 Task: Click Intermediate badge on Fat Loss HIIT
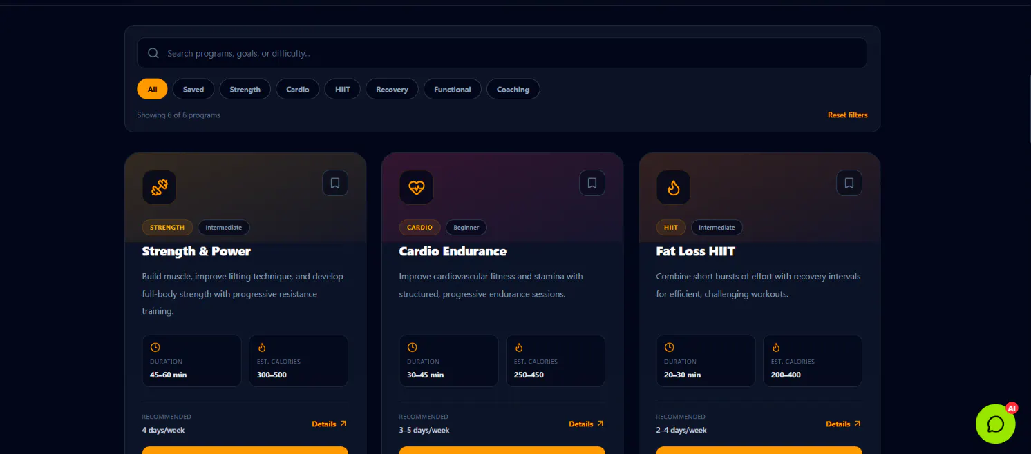click(x=717, y=227)
